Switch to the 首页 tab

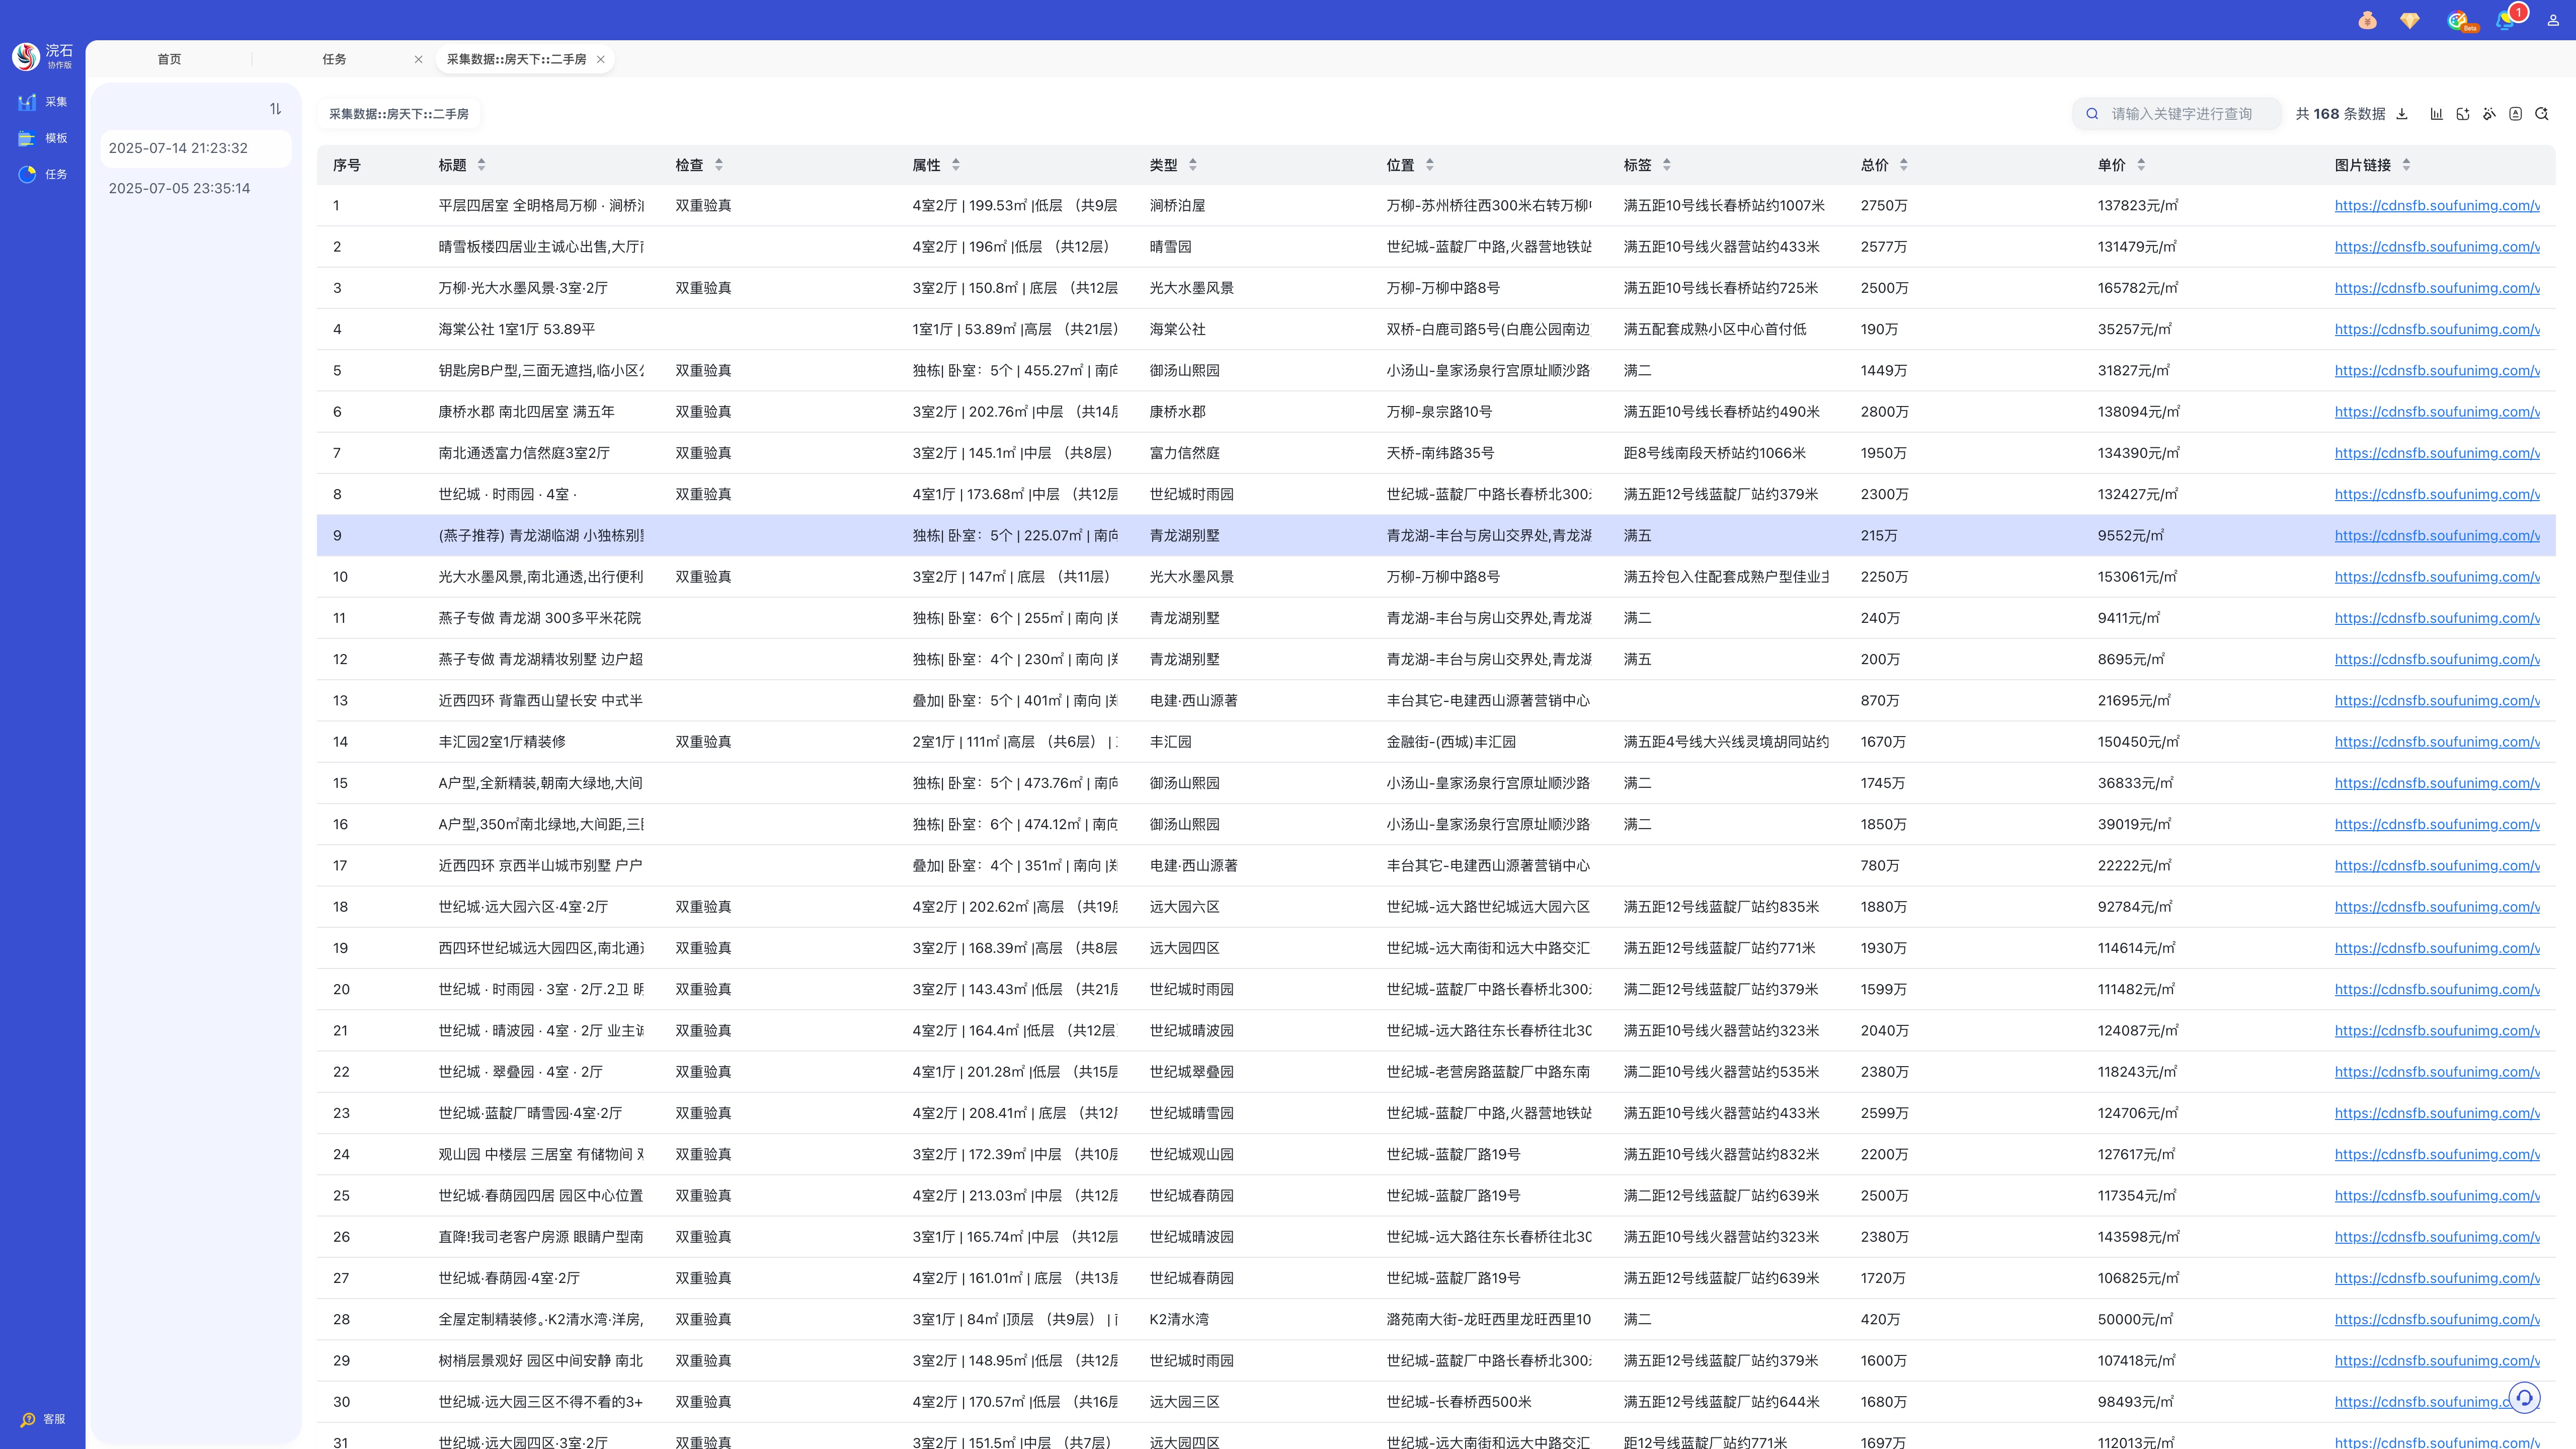[x=169, y=59]
